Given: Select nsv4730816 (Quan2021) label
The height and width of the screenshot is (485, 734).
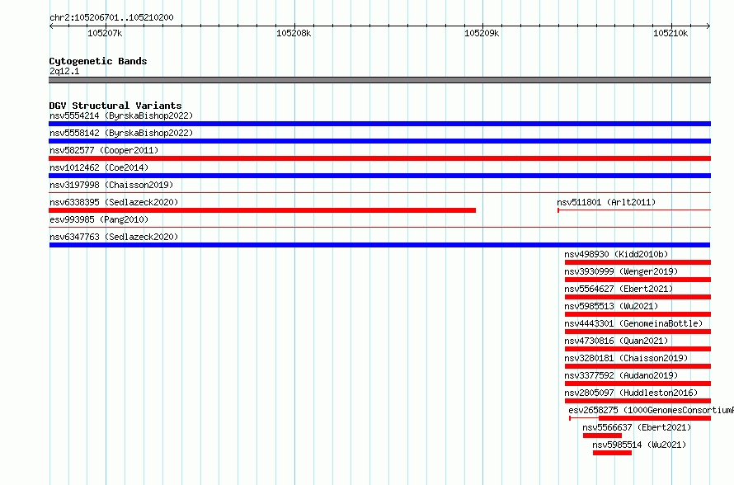Looking at the screenshot, I should (x=616, y=341).
